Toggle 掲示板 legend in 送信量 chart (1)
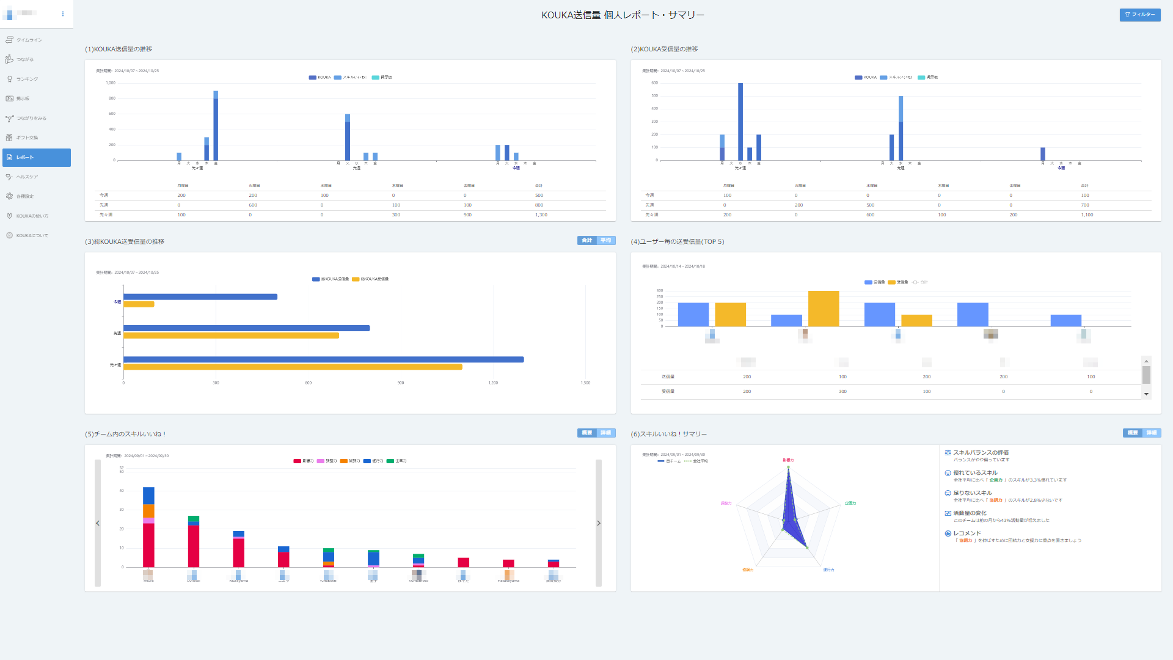This screenshot has height=660, width=1173. point(382,78)
